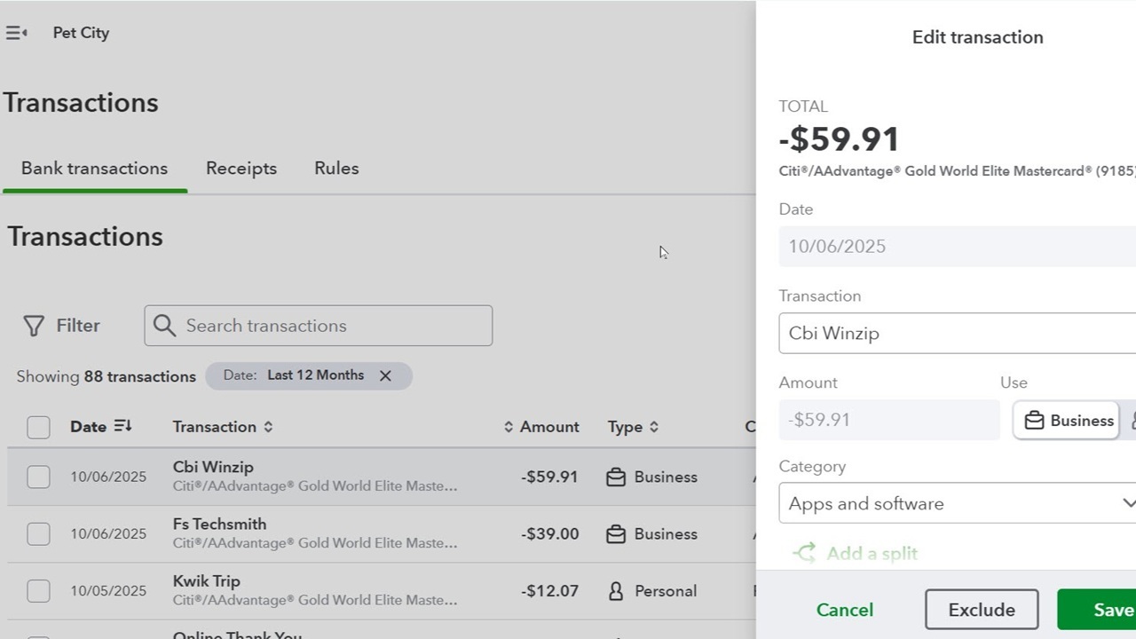Check the Fs Techsmith row checkbox
The image size is (1136, 639).
click(x=38, y=533)
